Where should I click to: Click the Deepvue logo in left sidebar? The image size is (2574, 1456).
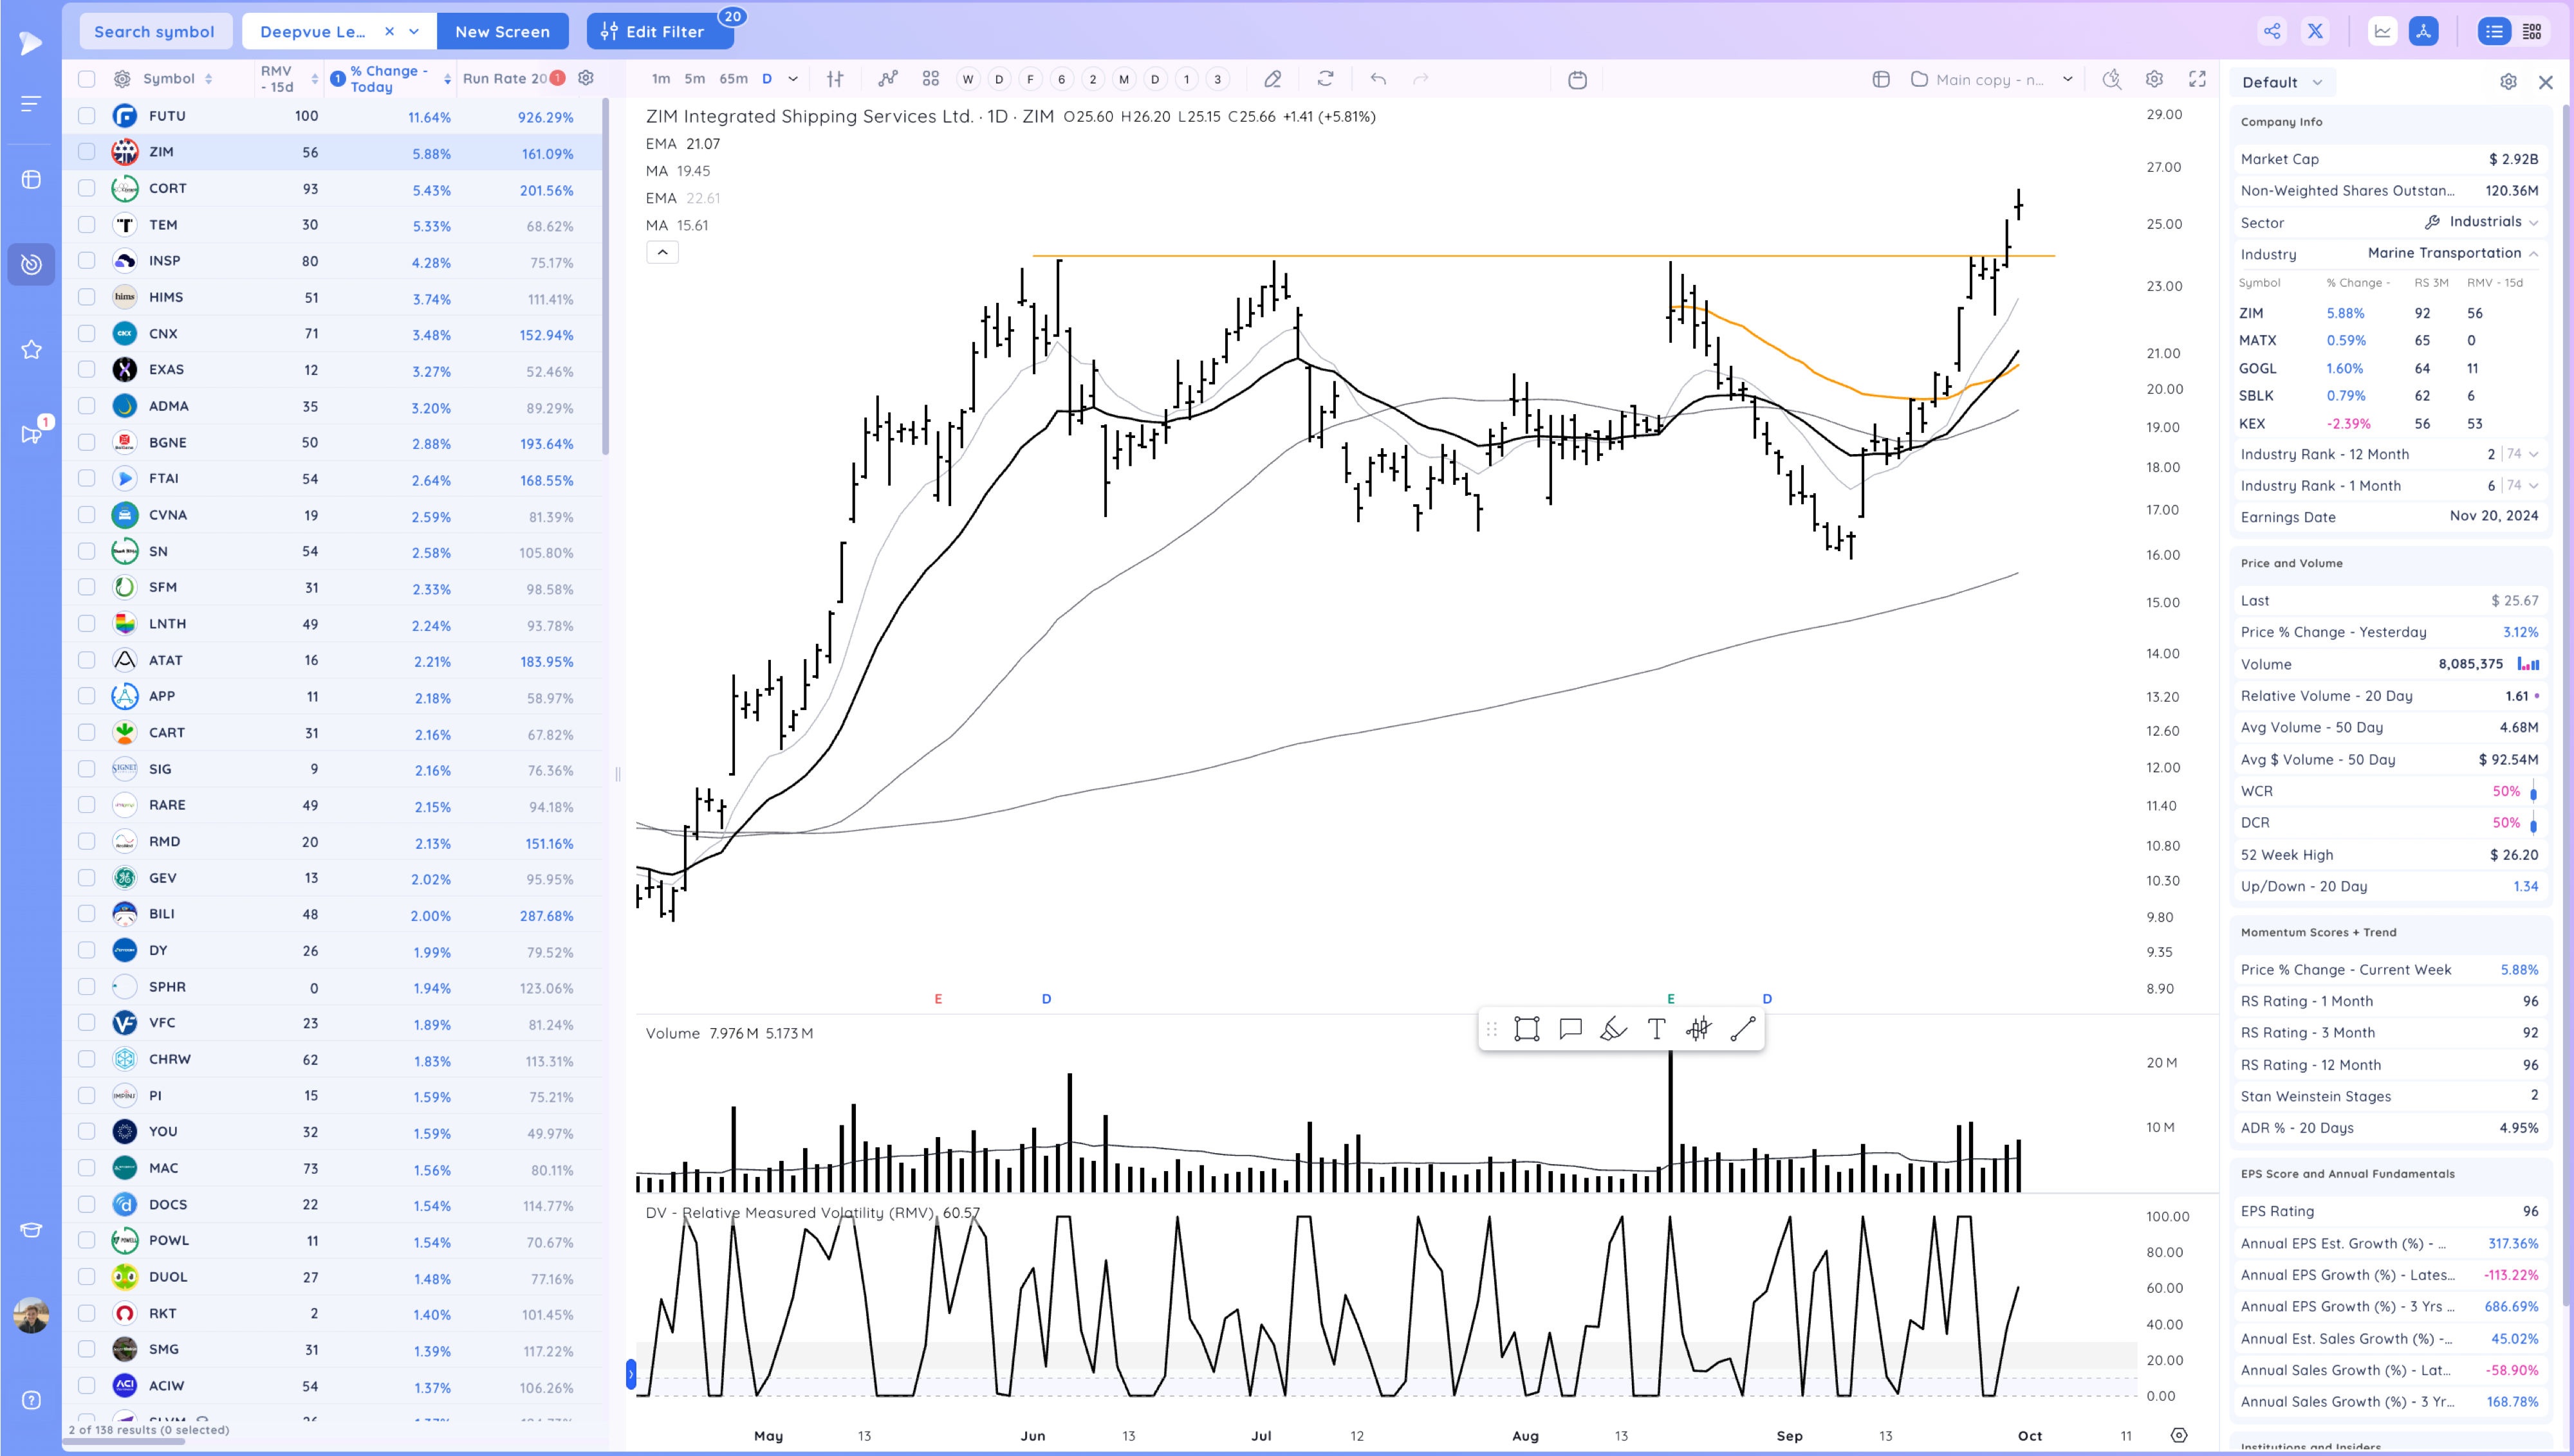(x=31, y=43)
